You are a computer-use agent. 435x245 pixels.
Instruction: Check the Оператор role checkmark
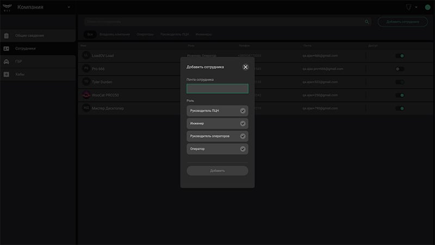click(x=243, y=149)
